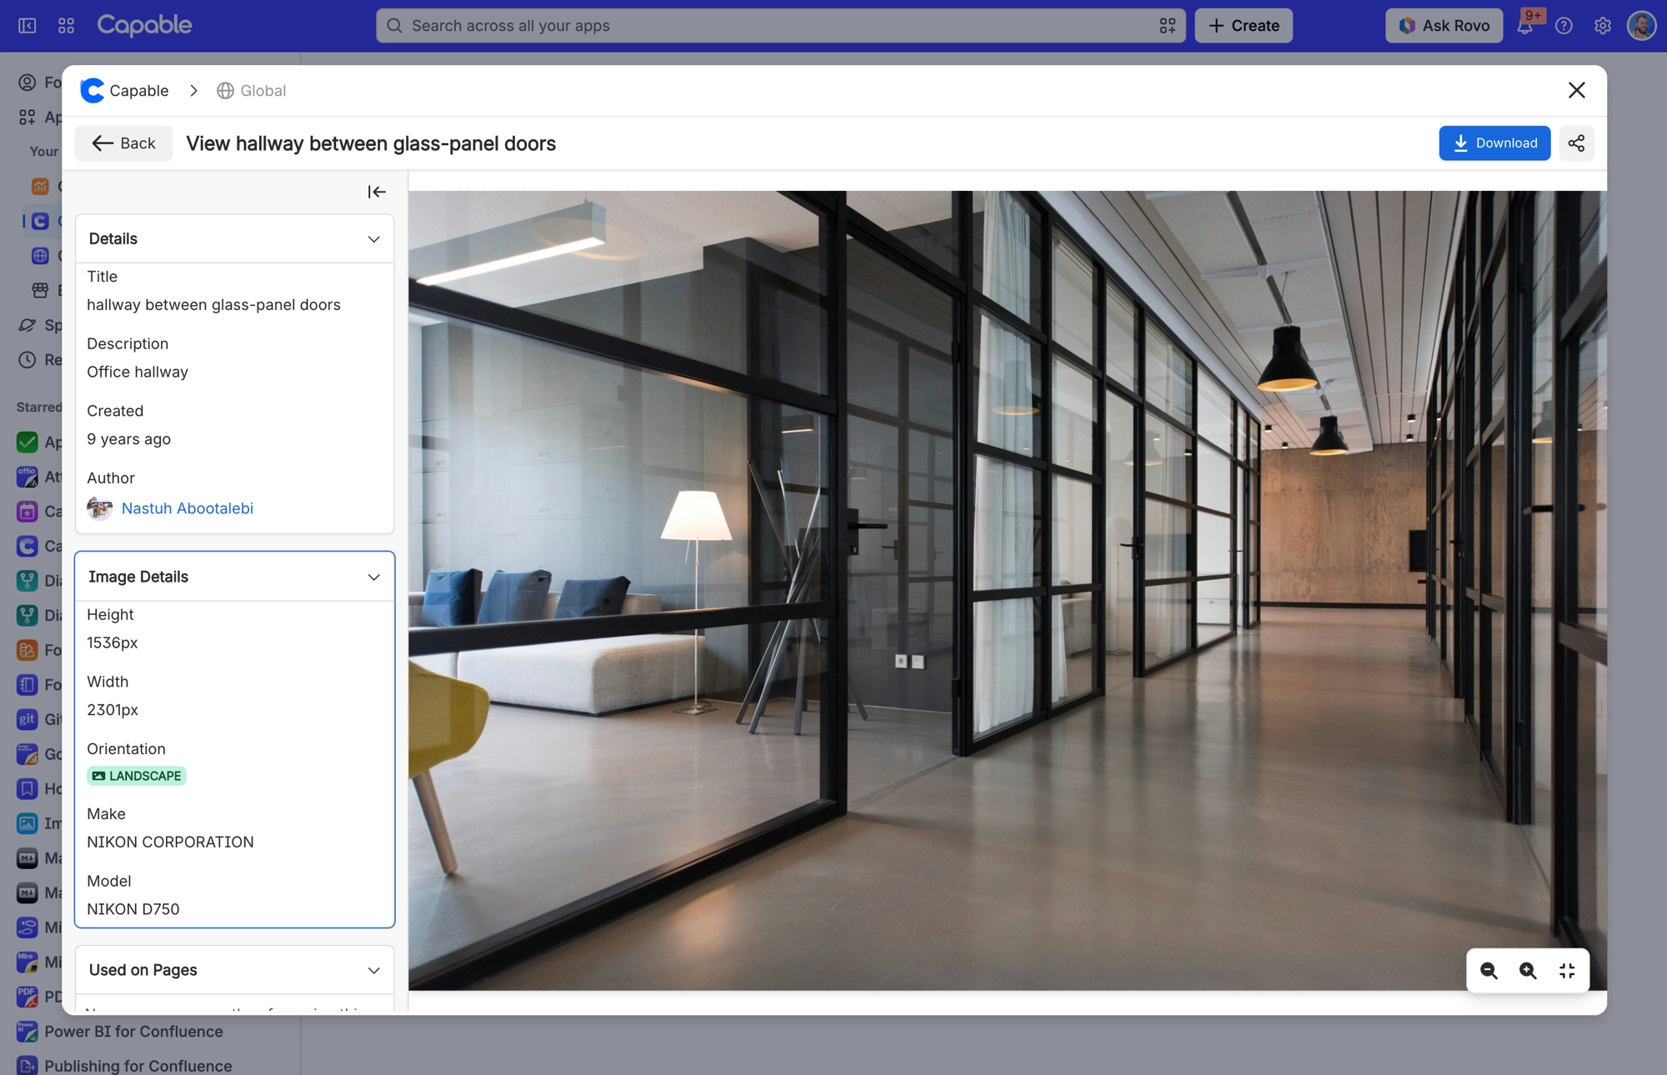Click the hallway photo preview
This screenshot has width=1667, height=1075.
(x=1007, y=590)
